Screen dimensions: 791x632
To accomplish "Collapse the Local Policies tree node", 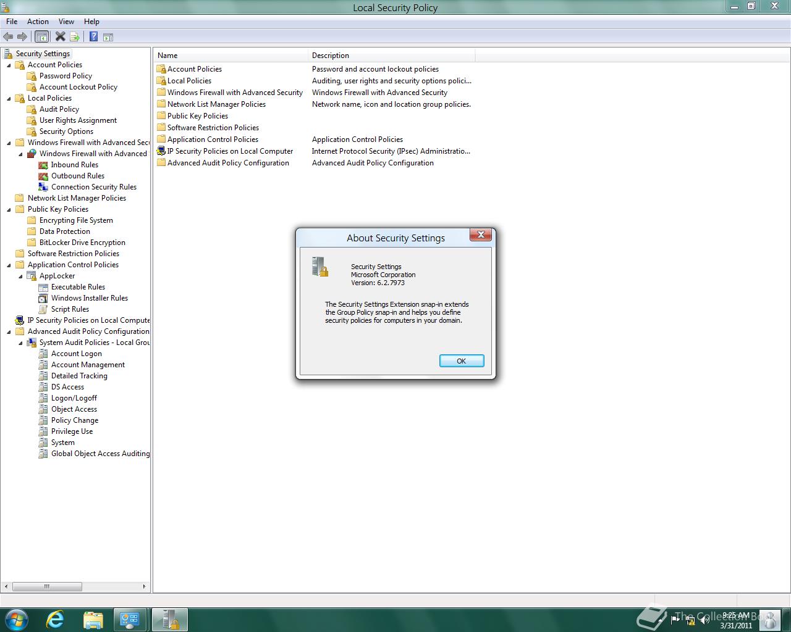I will click(x=9, y=98).
